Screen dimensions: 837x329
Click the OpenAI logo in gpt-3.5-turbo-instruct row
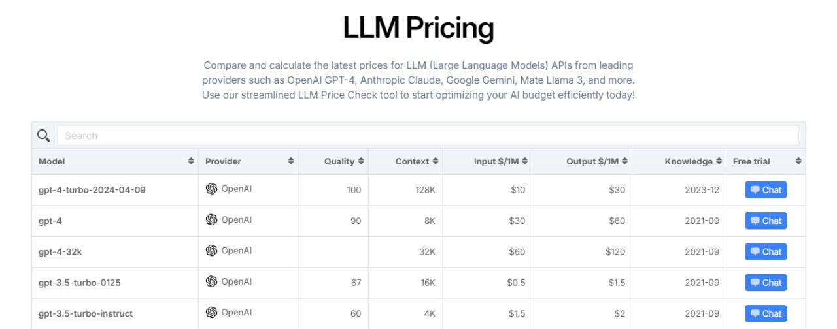[211, 313]
